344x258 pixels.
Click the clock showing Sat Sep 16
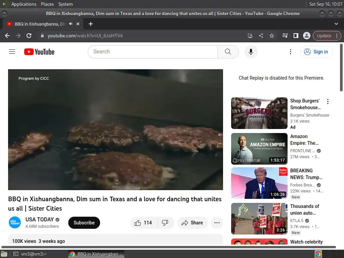326,4
